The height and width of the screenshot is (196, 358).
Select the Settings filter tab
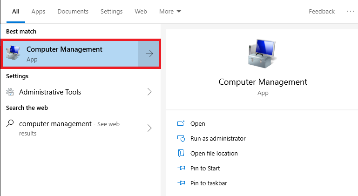pos(111,12)
